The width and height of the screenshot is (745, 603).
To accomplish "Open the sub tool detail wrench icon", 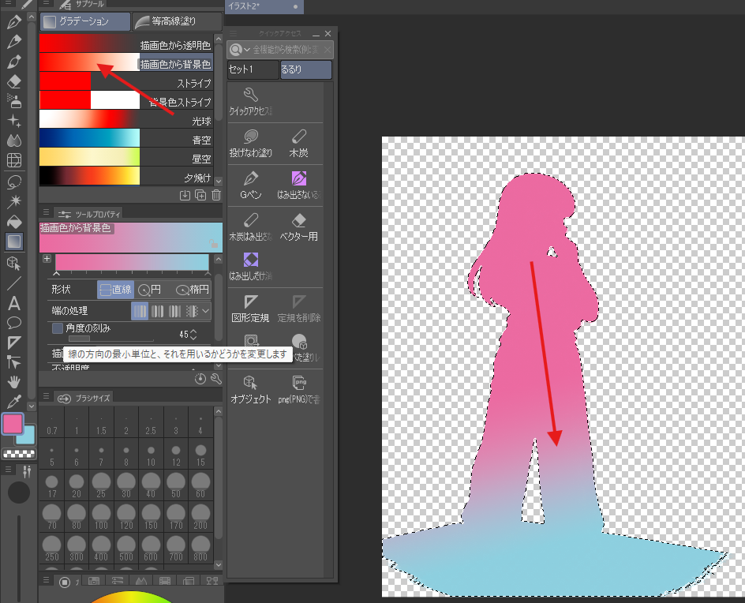I will pos(216,379).
